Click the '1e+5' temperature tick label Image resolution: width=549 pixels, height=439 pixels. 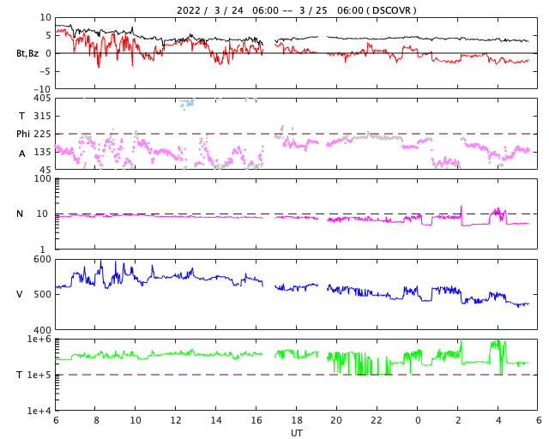[39, 375]
